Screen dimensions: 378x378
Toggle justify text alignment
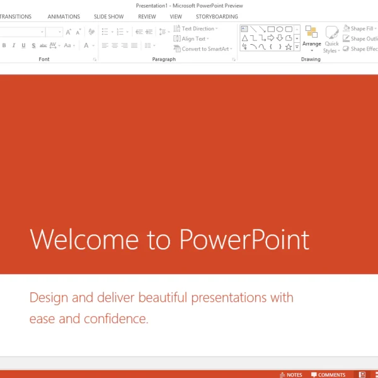coord(134,45)
